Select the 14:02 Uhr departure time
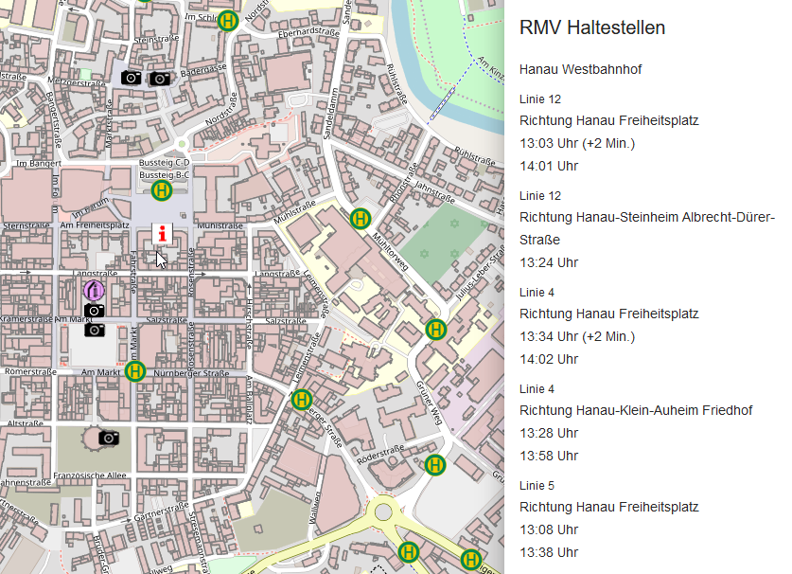This screenshot has height=574, width=792. (549, 359)
